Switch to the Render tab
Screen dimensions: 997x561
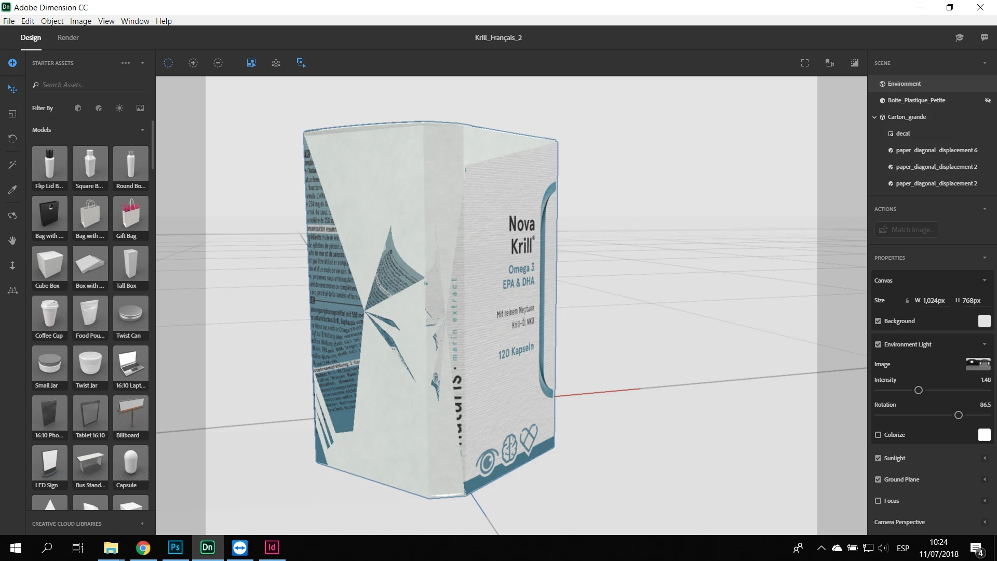coord(68,37)
